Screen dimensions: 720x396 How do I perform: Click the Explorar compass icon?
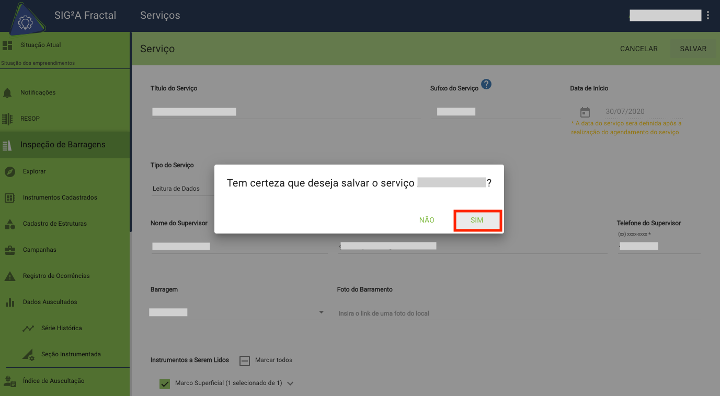click(x=10, y=171)
